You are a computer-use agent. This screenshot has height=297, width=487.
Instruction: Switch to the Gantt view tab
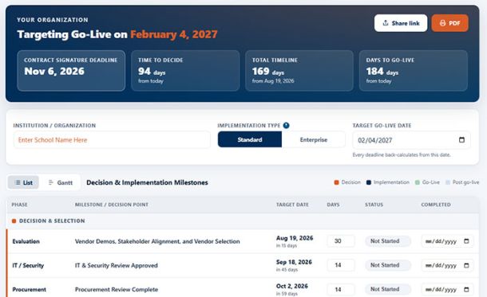[60, 182]
